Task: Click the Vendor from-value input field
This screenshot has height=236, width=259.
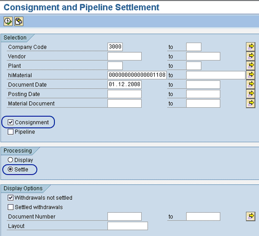Action: (124, 56)
